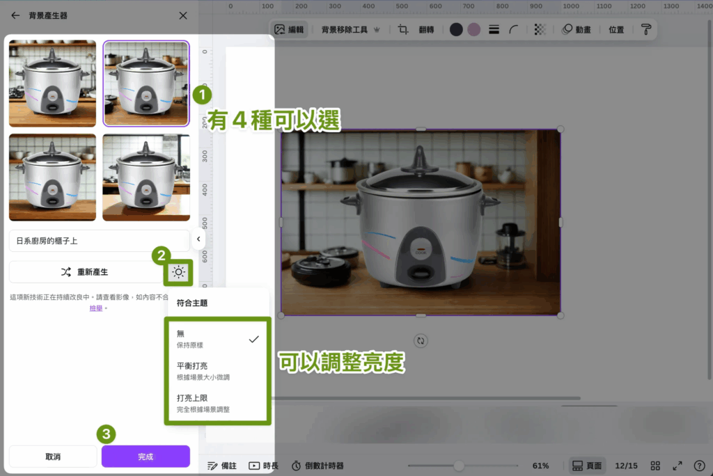Enter fullscreen with the expand arrows icon
The height and width of the screenshot is (476, 713).
pos(677,466)
